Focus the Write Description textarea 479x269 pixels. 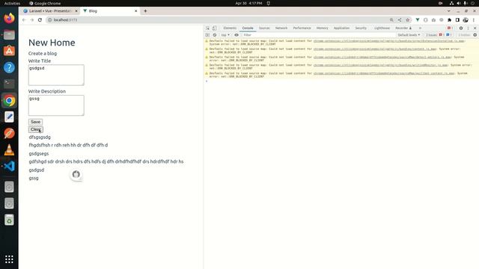(56, 105)
